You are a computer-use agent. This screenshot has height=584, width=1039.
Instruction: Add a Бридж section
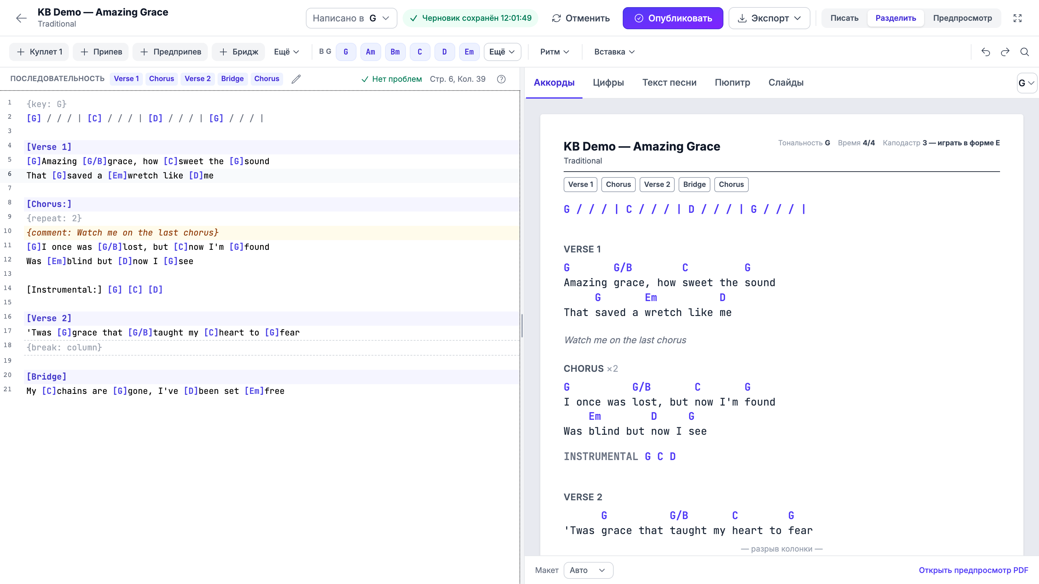tap(238, 52)
